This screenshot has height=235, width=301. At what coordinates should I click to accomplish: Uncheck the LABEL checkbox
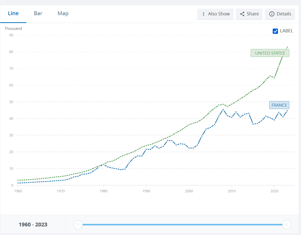click(275, 31)
